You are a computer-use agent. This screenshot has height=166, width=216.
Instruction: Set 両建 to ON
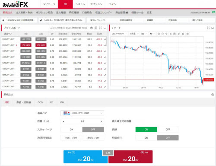[146, 130]
